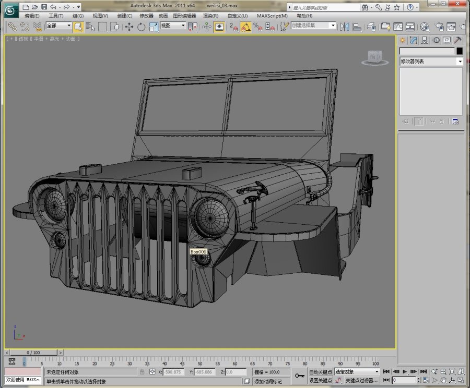
Task: Click the Use Pivot Point Center icon
Action: (192, 27)
